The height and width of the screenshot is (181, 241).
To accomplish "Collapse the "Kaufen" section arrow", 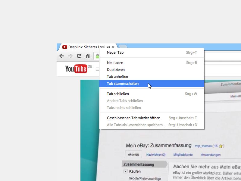I will [126, 171].
